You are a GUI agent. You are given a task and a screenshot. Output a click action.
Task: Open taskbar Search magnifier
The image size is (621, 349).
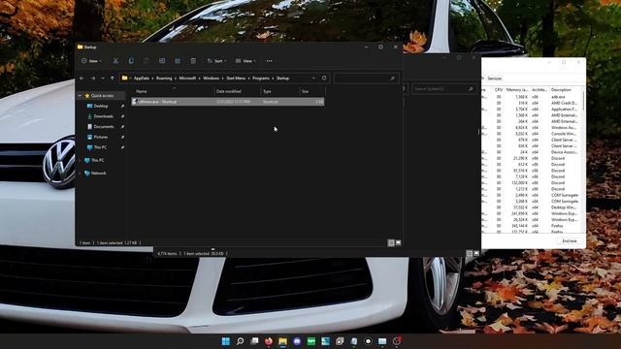(240, 341)
